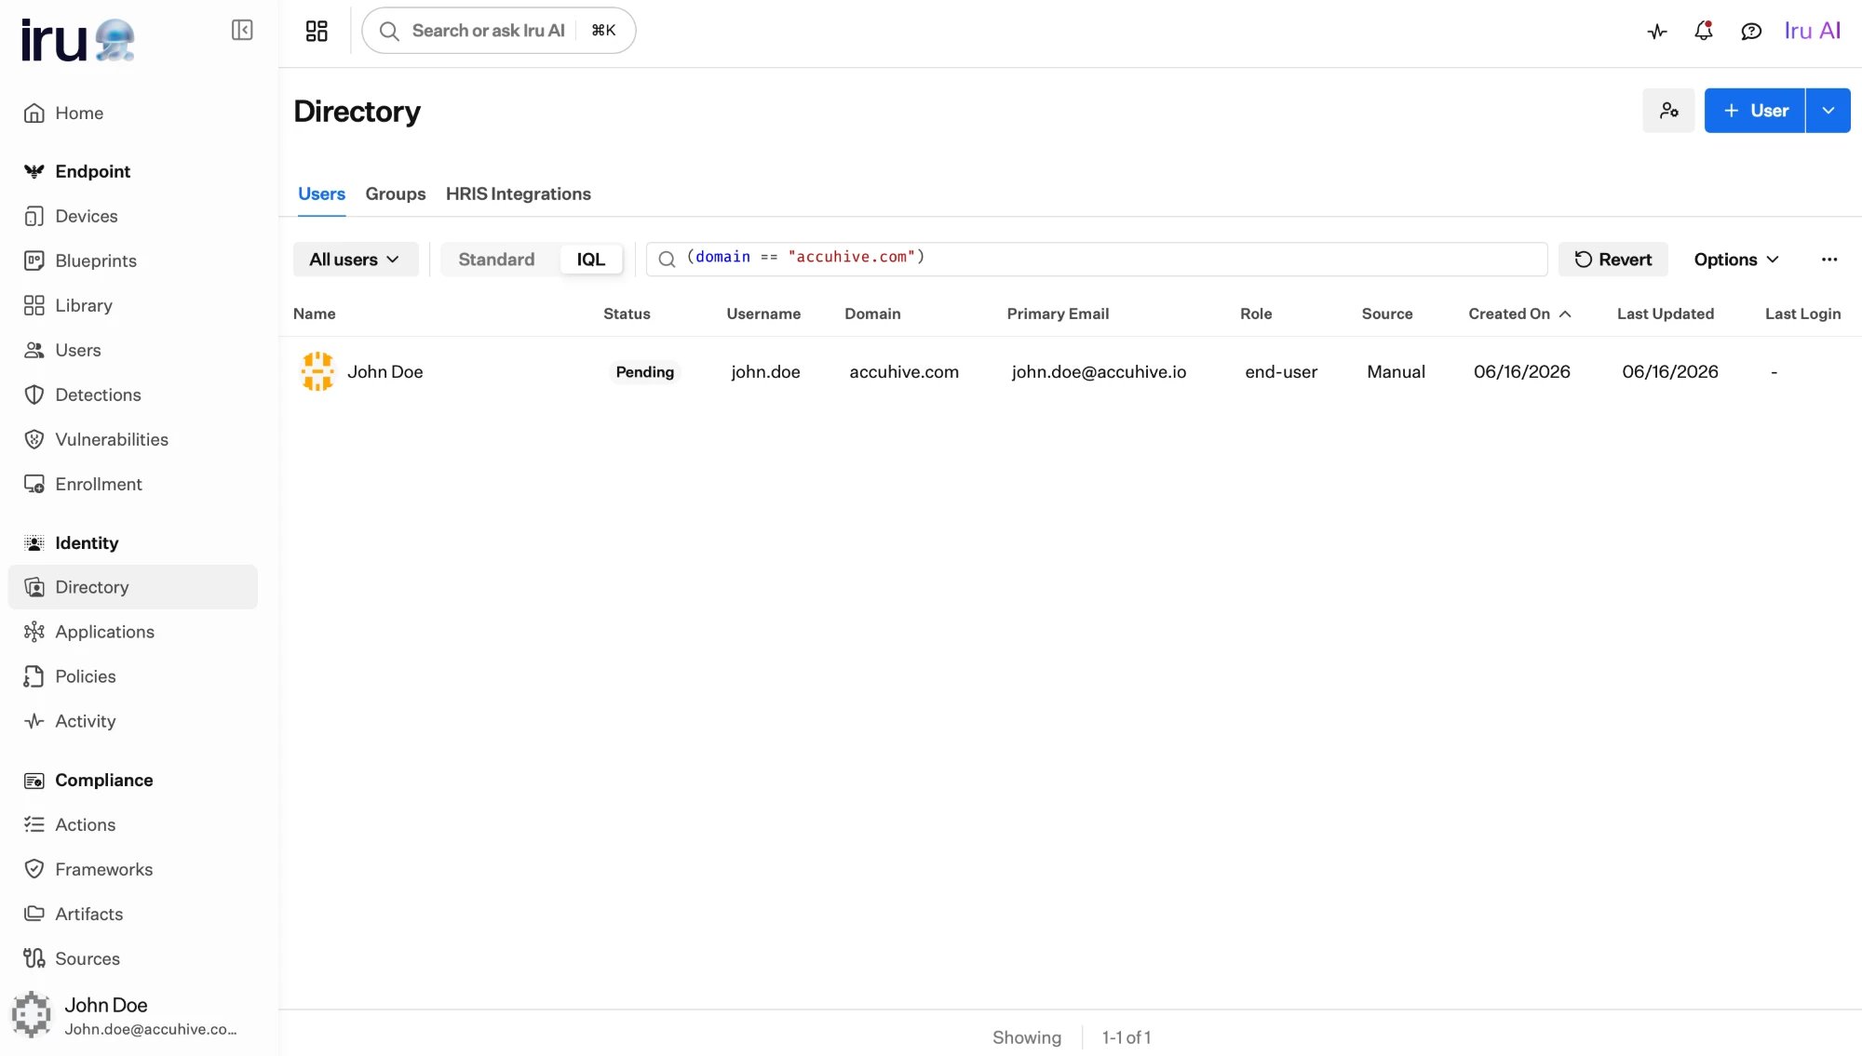
Task: Select the IQL search mode
Action: pyautogui.click(x=591, y=260)
